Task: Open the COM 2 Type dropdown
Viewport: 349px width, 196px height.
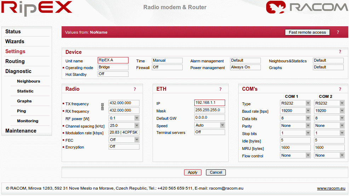Action: (x=329, y=103)
